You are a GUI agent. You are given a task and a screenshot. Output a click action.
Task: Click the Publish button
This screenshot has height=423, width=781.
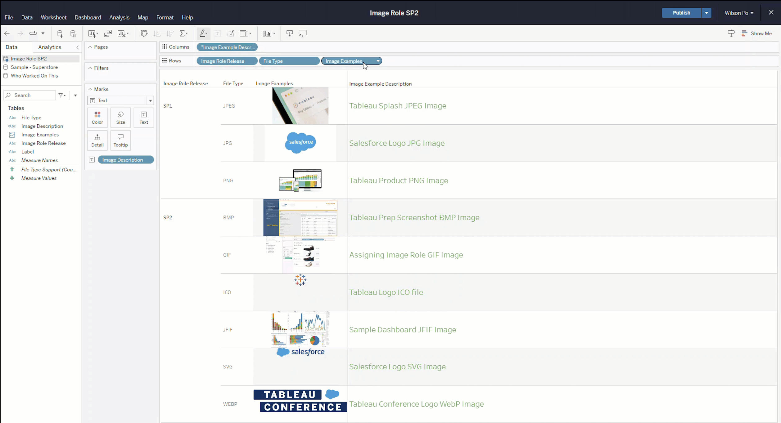(x=681, y=13)
